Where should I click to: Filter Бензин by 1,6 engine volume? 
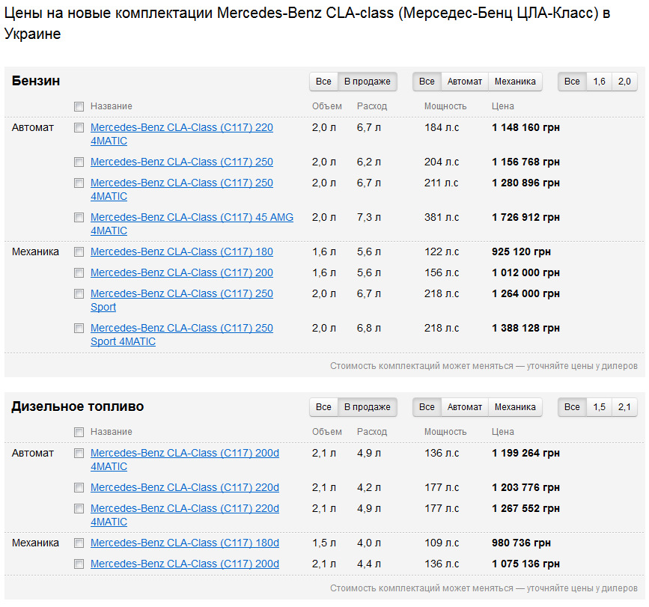click(x=600, y=82)
